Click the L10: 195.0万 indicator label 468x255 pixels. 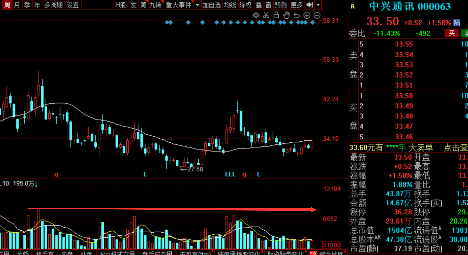click(x=17, y=184)
